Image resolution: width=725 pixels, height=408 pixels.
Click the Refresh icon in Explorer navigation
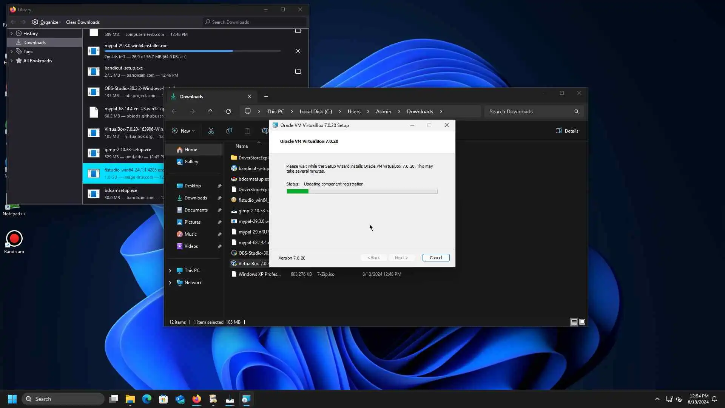pos(228,111)
